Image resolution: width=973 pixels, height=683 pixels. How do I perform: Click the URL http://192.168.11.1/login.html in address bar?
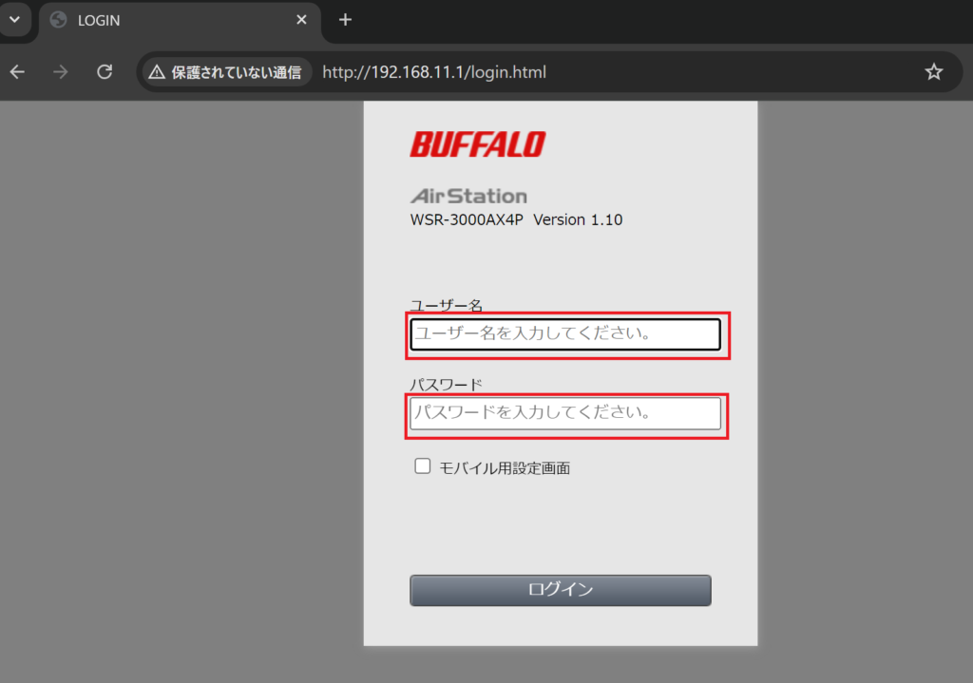pyautogui.click(x=434, y=72)
